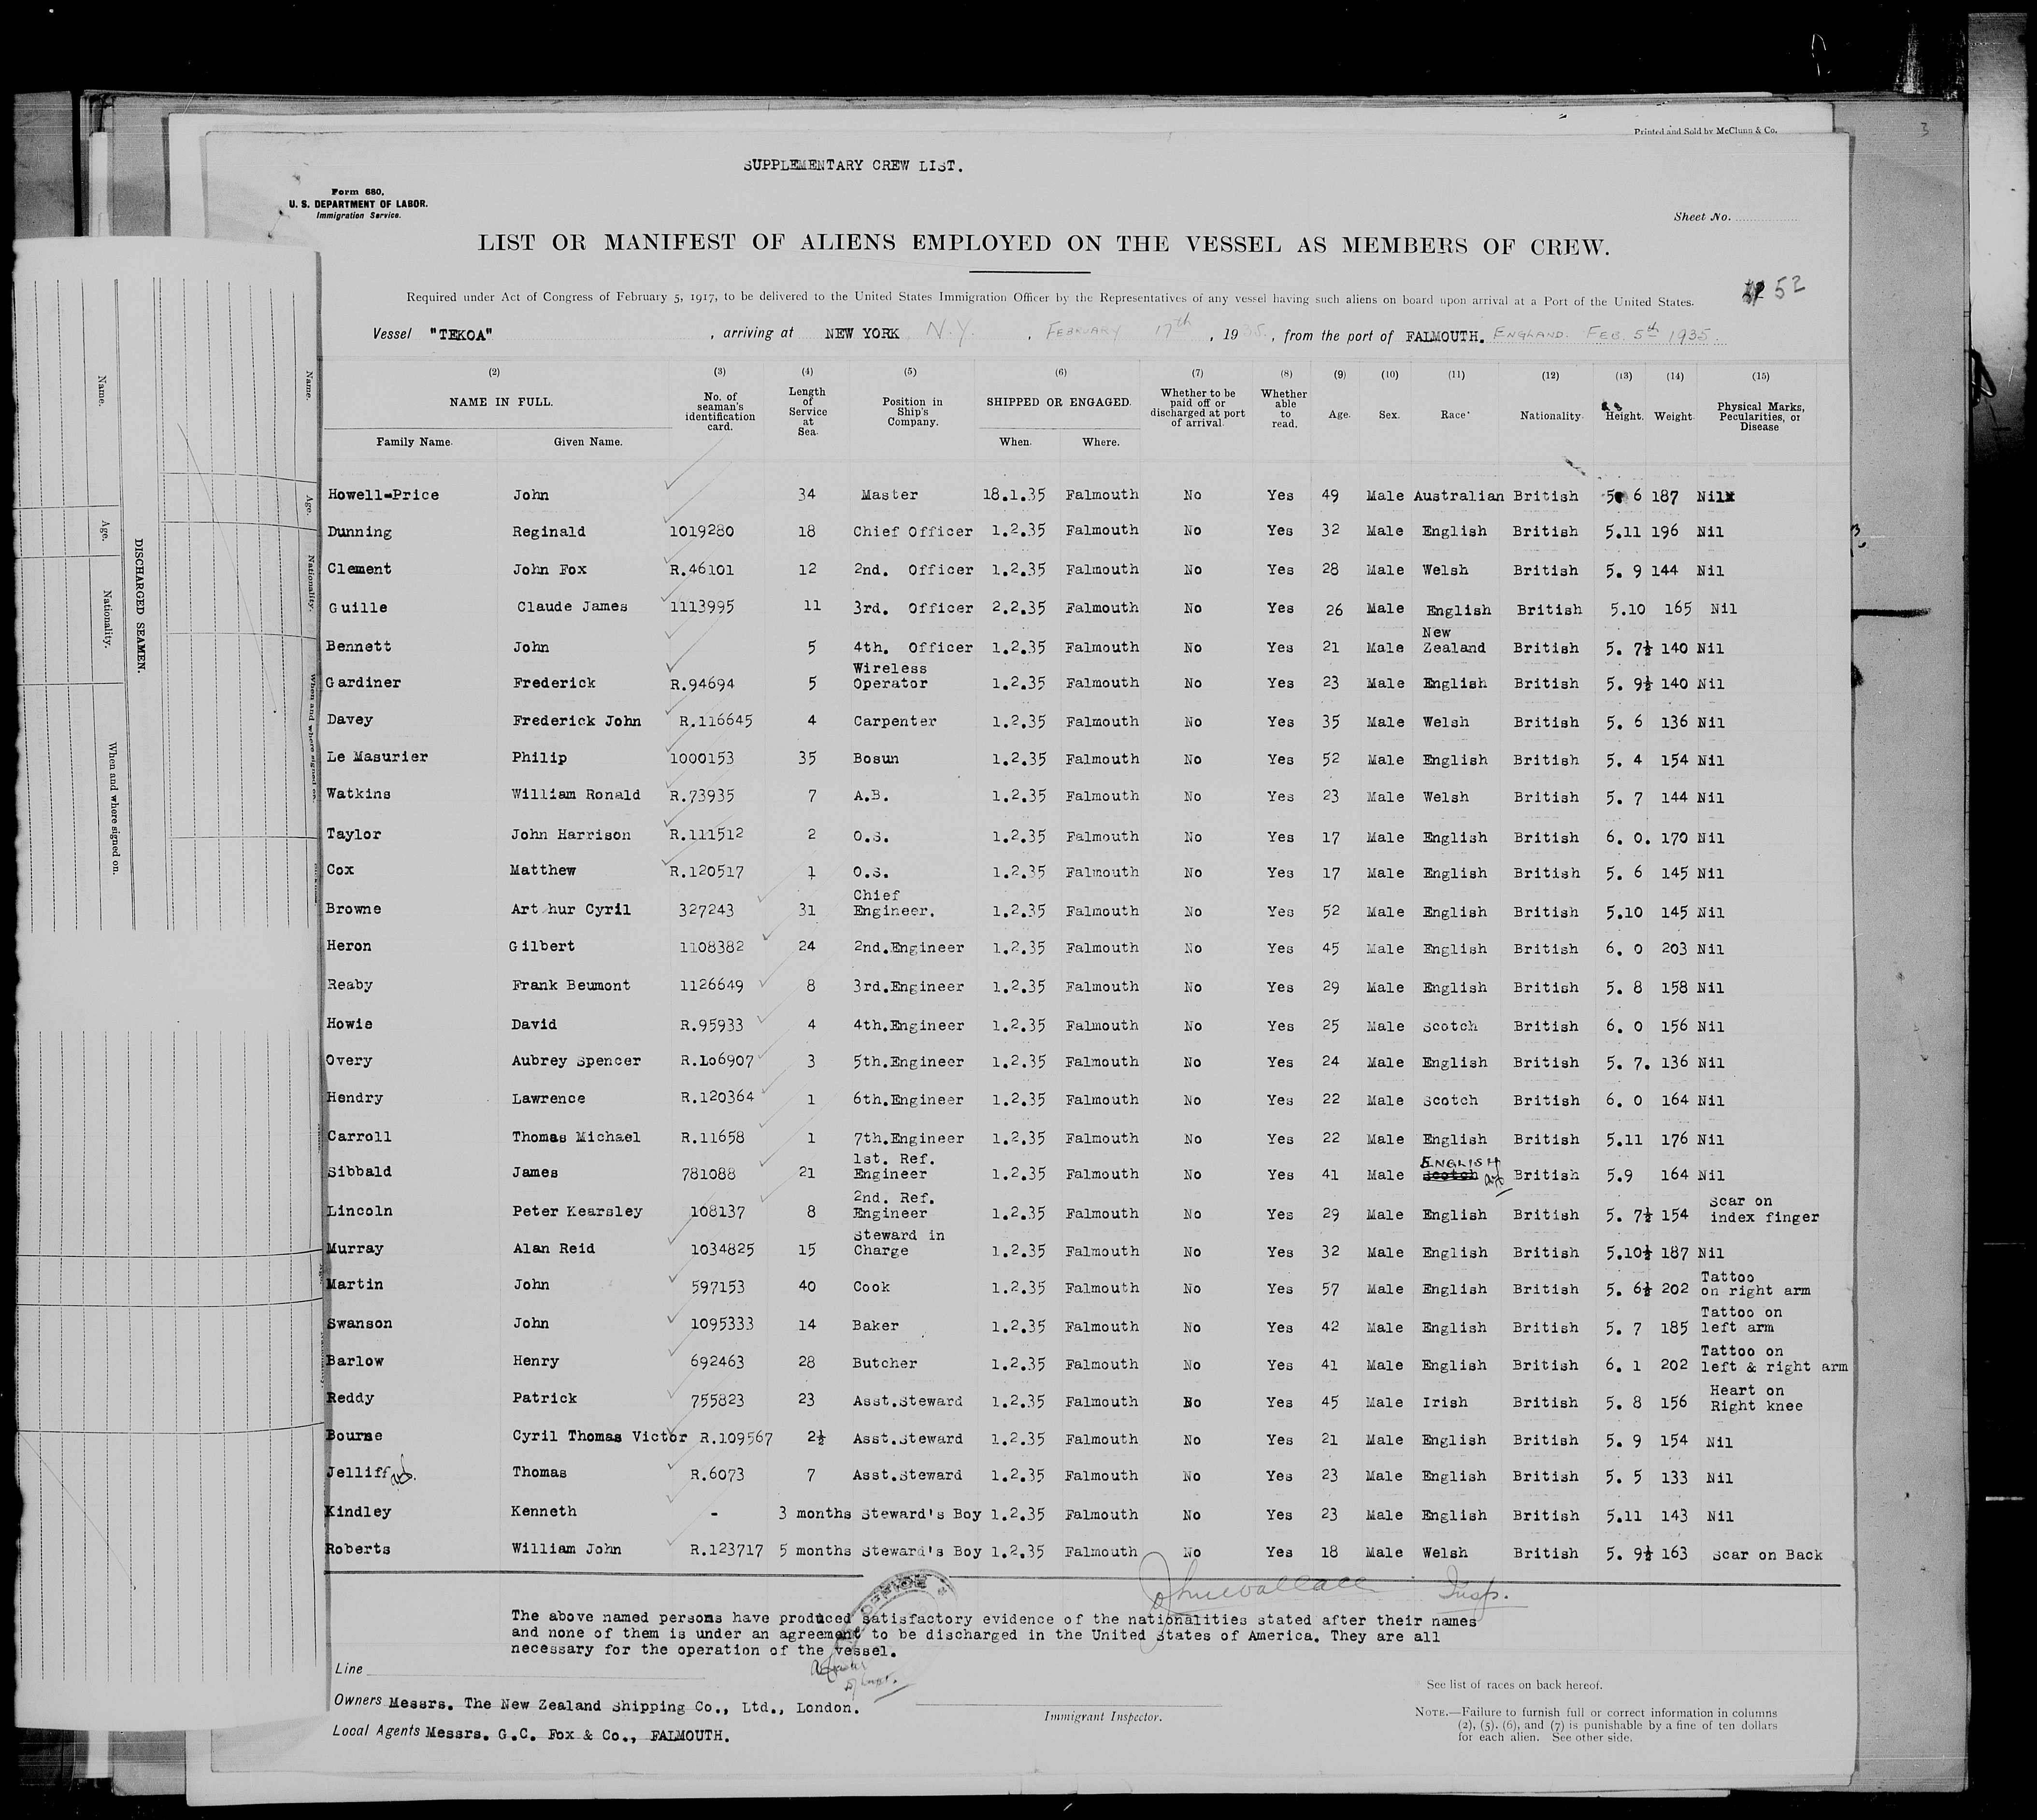Click the position "Carpenter"

894,721
